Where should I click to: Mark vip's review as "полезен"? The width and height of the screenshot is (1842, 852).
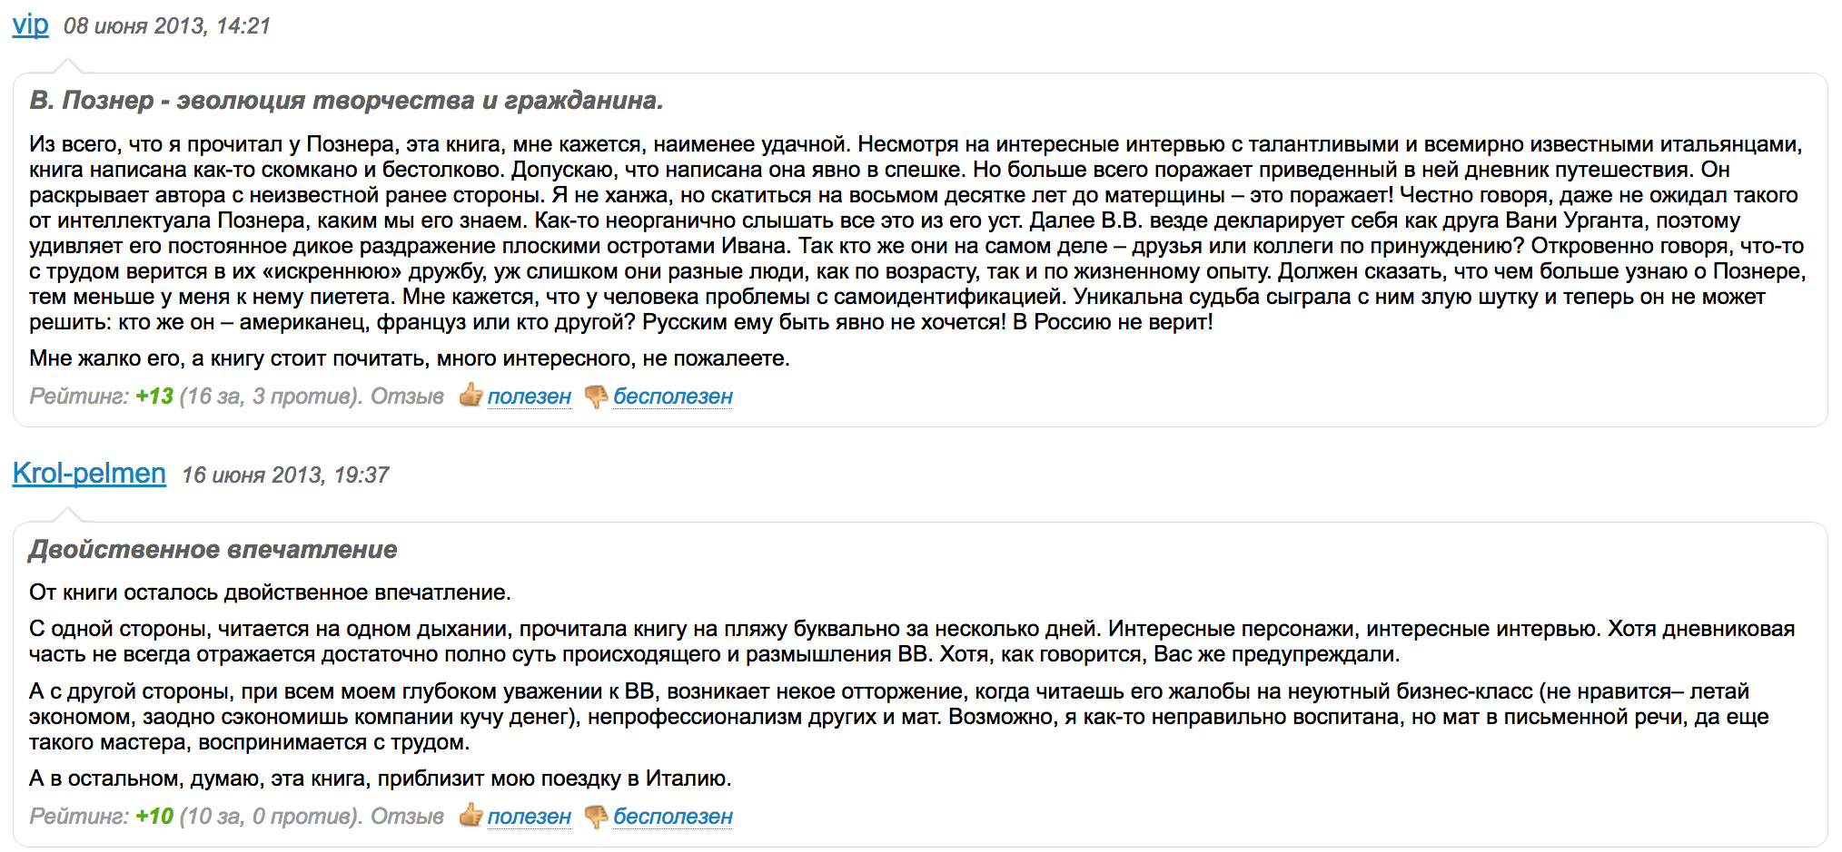529,397
